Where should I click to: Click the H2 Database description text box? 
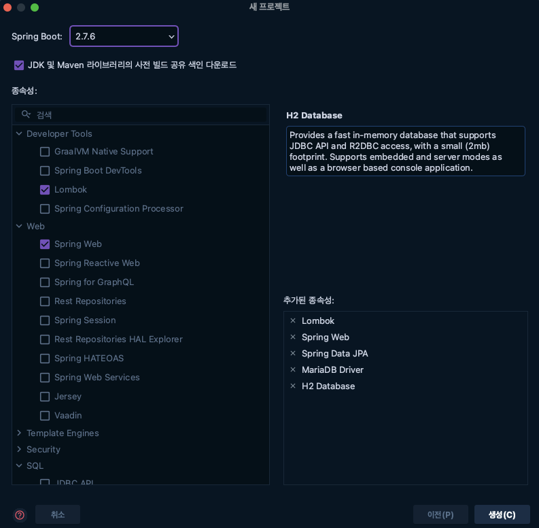pyautogui.click(x=406, y=151)
